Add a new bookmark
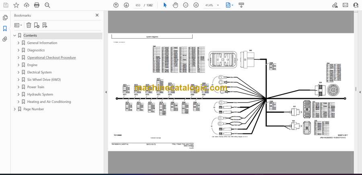The height and width of the screenshot is (175, 362). click(37, 25)
